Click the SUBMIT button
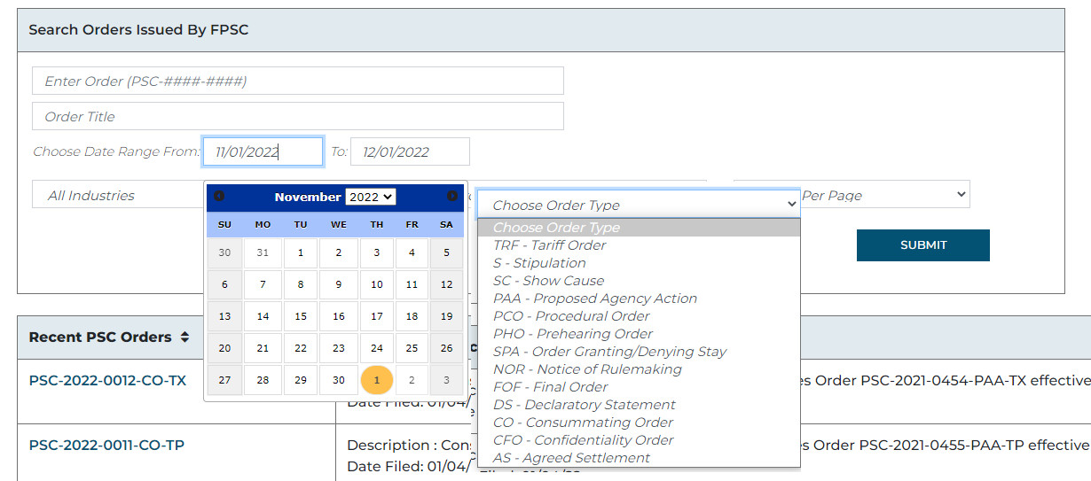The width and height of the screenshot is (1091, 481). click(x=922, y=245)
